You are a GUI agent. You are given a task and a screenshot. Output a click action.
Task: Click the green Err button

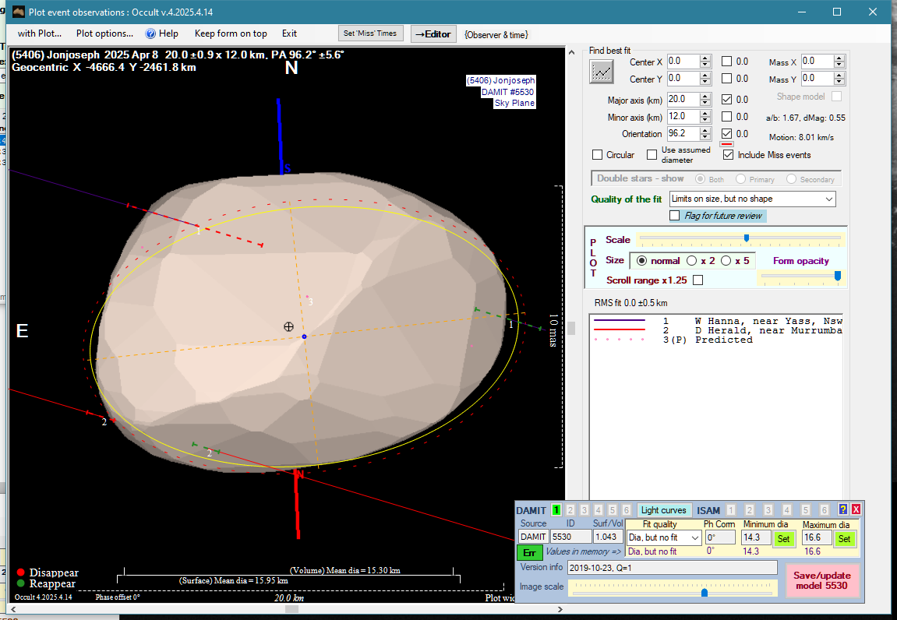click(x=529, y=552)
